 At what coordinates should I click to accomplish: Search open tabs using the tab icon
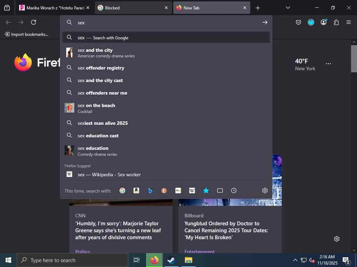pos(220,191)
